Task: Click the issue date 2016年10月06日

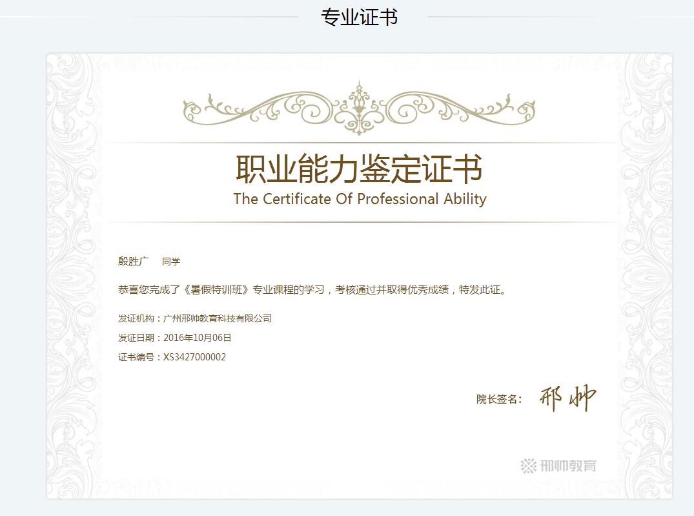Action: (x=198, y=338)
